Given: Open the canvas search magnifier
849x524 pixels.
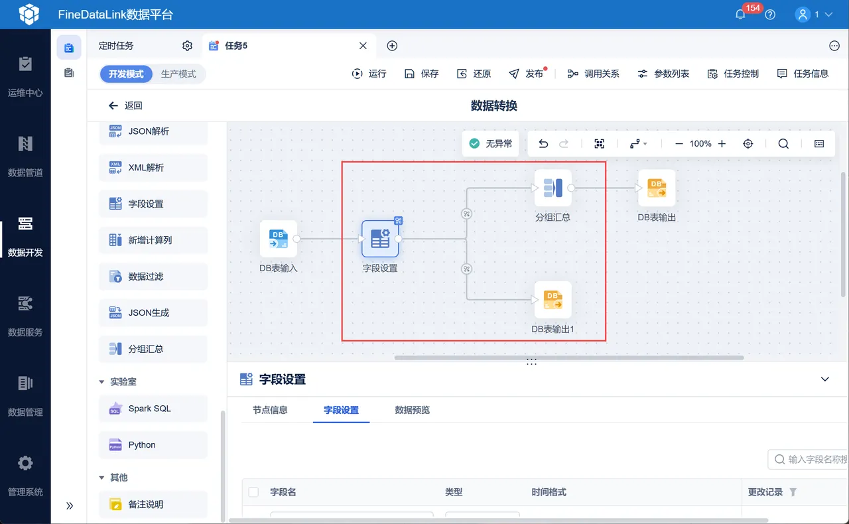Looking at the screenshot, I should click(783, 144).
